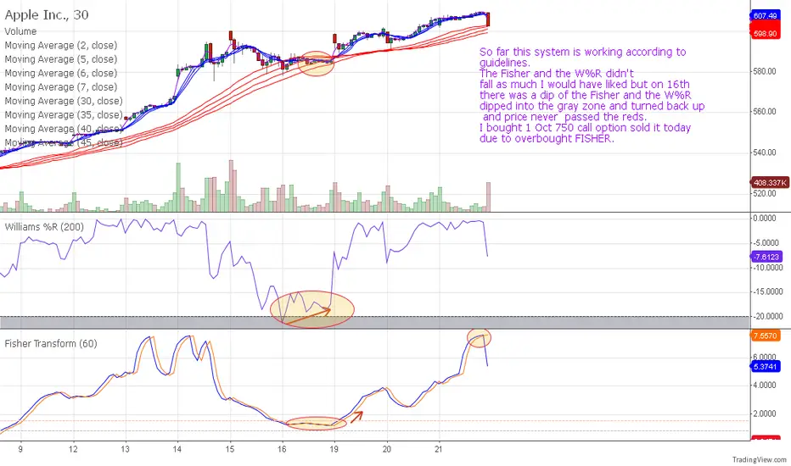The image size is (791, 466).
Task: Click the Apple Inc., 30 chart title
Action: point(47,15)
